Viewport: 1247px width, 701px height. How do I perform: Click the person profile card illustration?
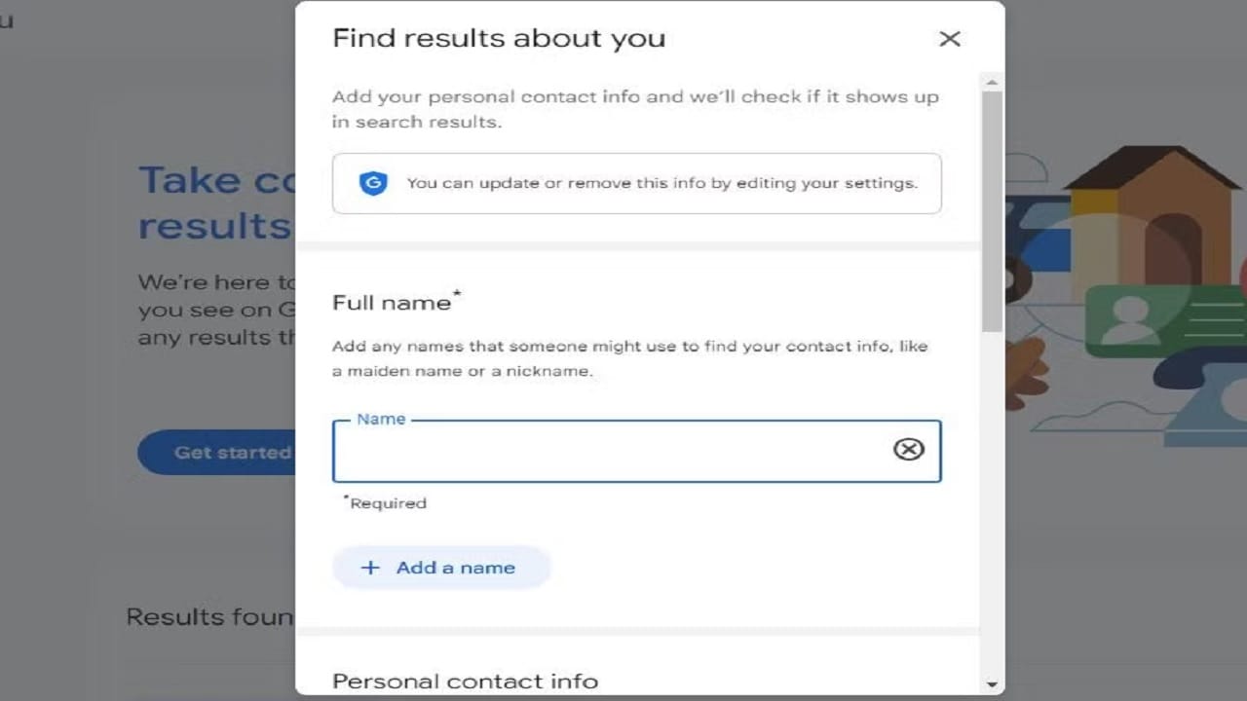pos(1159,321)
